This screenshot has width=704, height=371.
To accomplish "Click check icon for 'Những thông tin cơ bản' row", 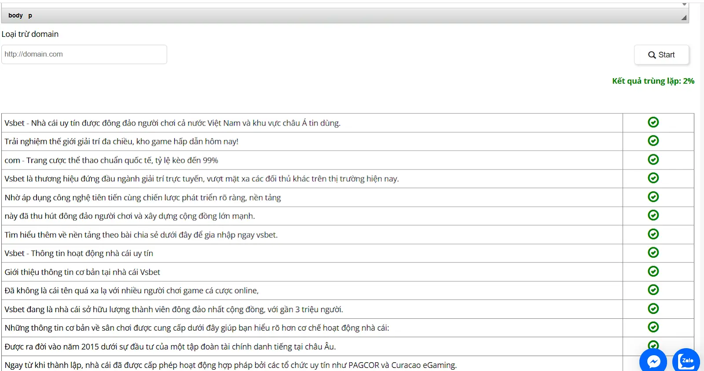I will coord(653,328).
